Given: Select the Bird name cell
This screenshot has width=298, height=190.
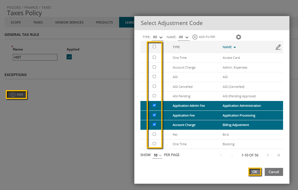Looking at the screenshot, I should pyautogui.click(x=226, y=135).
